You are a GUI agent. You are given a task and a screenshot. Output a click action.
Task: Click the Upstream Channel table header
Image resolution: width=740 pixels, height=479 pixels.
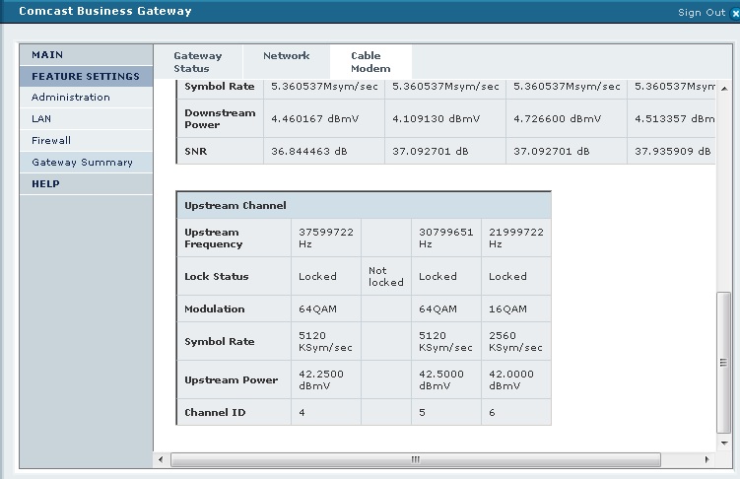(363, 205)
